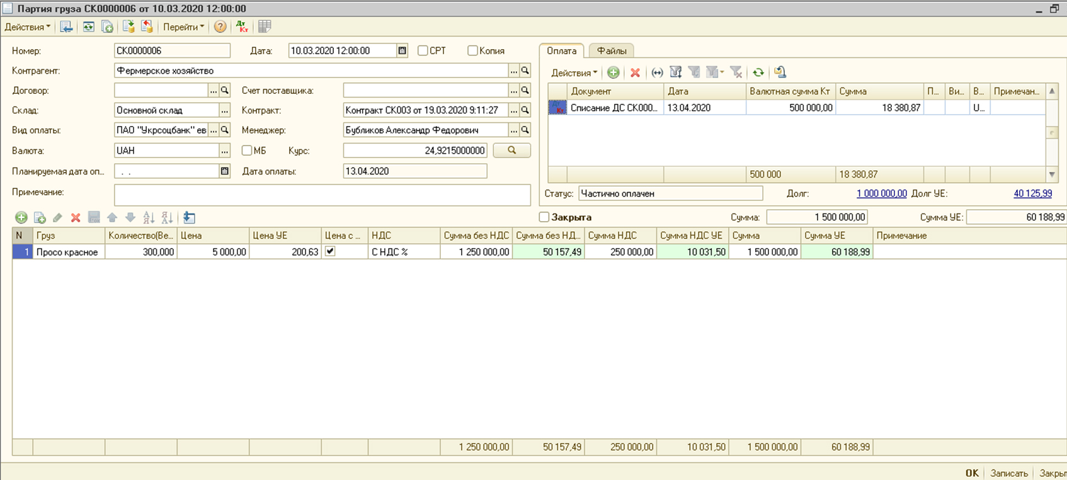Toggle the Закрыта checkbox
The height and width of the screenshot is (480, 1067).
click(x=544, y=217)
